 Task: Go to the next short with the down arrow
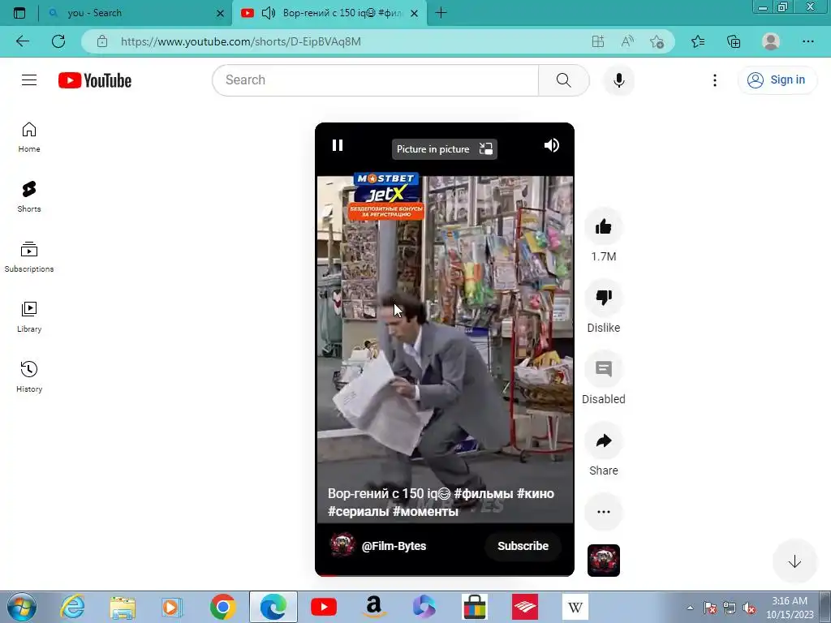(794, 561)
